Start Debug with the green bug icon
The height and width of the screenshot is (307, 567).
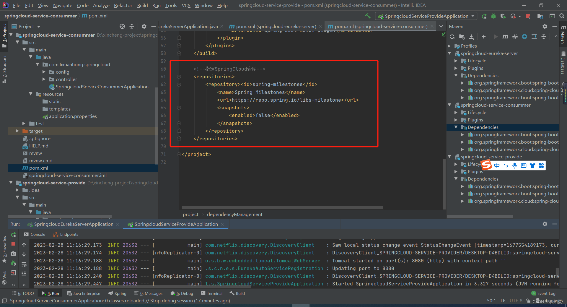[x=493, y=16]
